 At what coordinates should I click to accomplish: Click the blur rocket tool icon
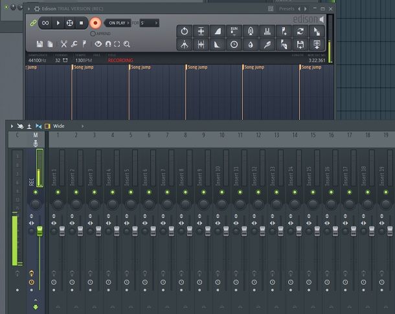(x=251, y=31)
